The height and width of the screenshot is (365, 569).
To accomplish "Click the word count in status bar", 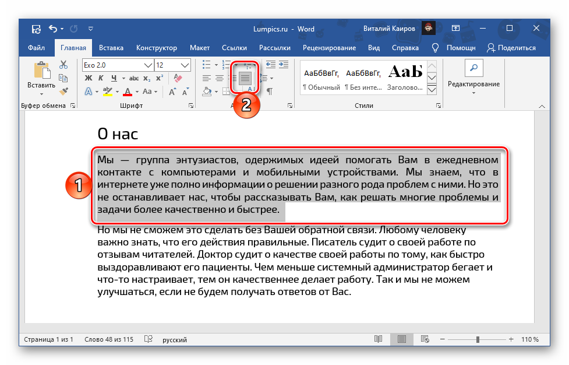I will [x=109, y=339].
